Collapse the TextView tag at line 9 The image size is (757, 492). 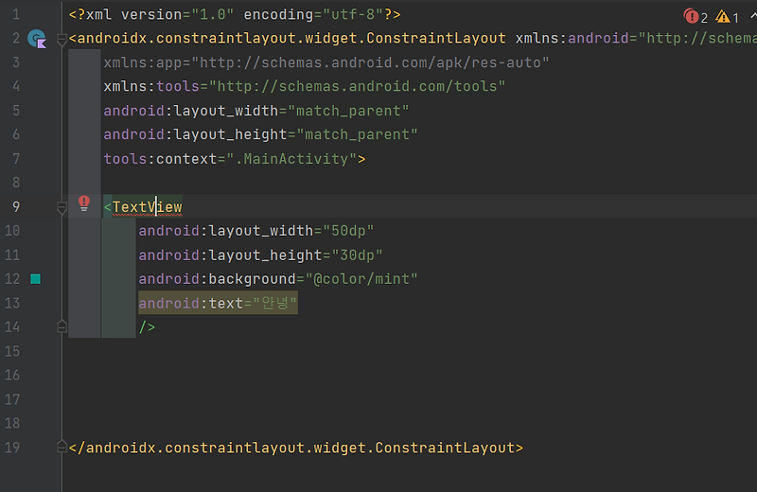tap(62, 207)
